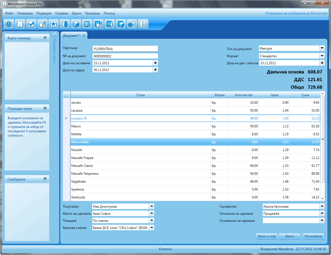Screen dimensions: 331x255
Task: Expand the Банкова сметка dropdown
Action: 152,228
